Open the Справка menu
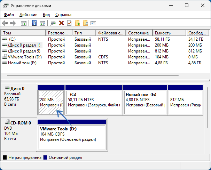This screenshot has height=170, width=211. pos(63,15)
